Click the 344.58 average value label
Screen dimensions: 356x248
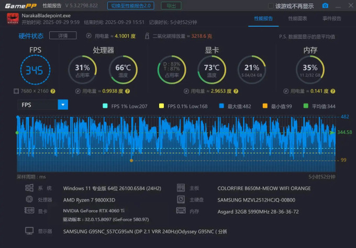pos(344,132)
